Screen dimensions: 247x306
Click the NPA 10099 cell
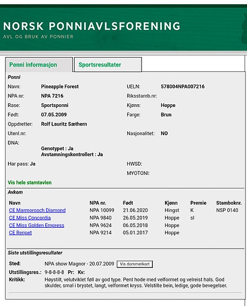(x=102, y=210)
